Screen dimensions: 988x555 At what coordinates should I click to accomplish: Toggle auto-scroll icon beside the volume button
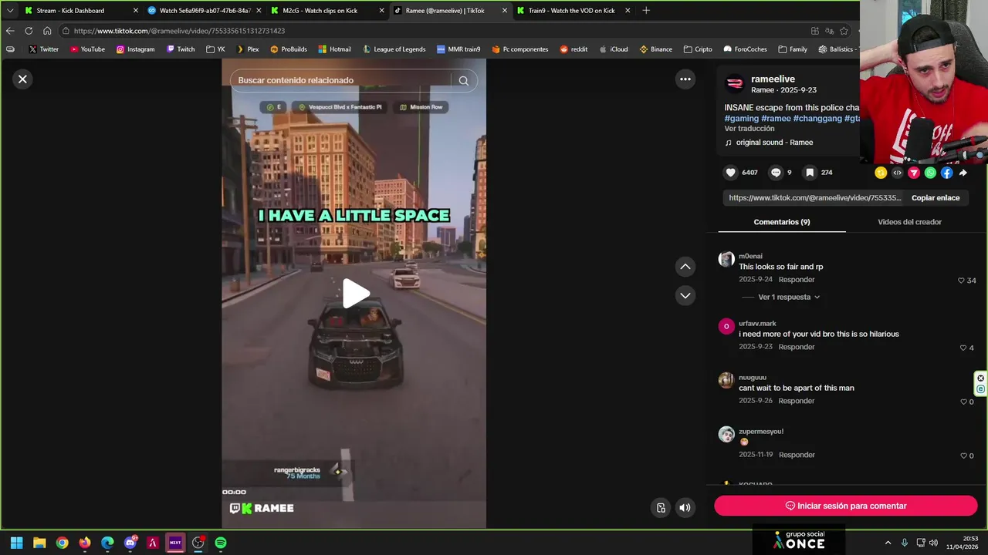661,507
